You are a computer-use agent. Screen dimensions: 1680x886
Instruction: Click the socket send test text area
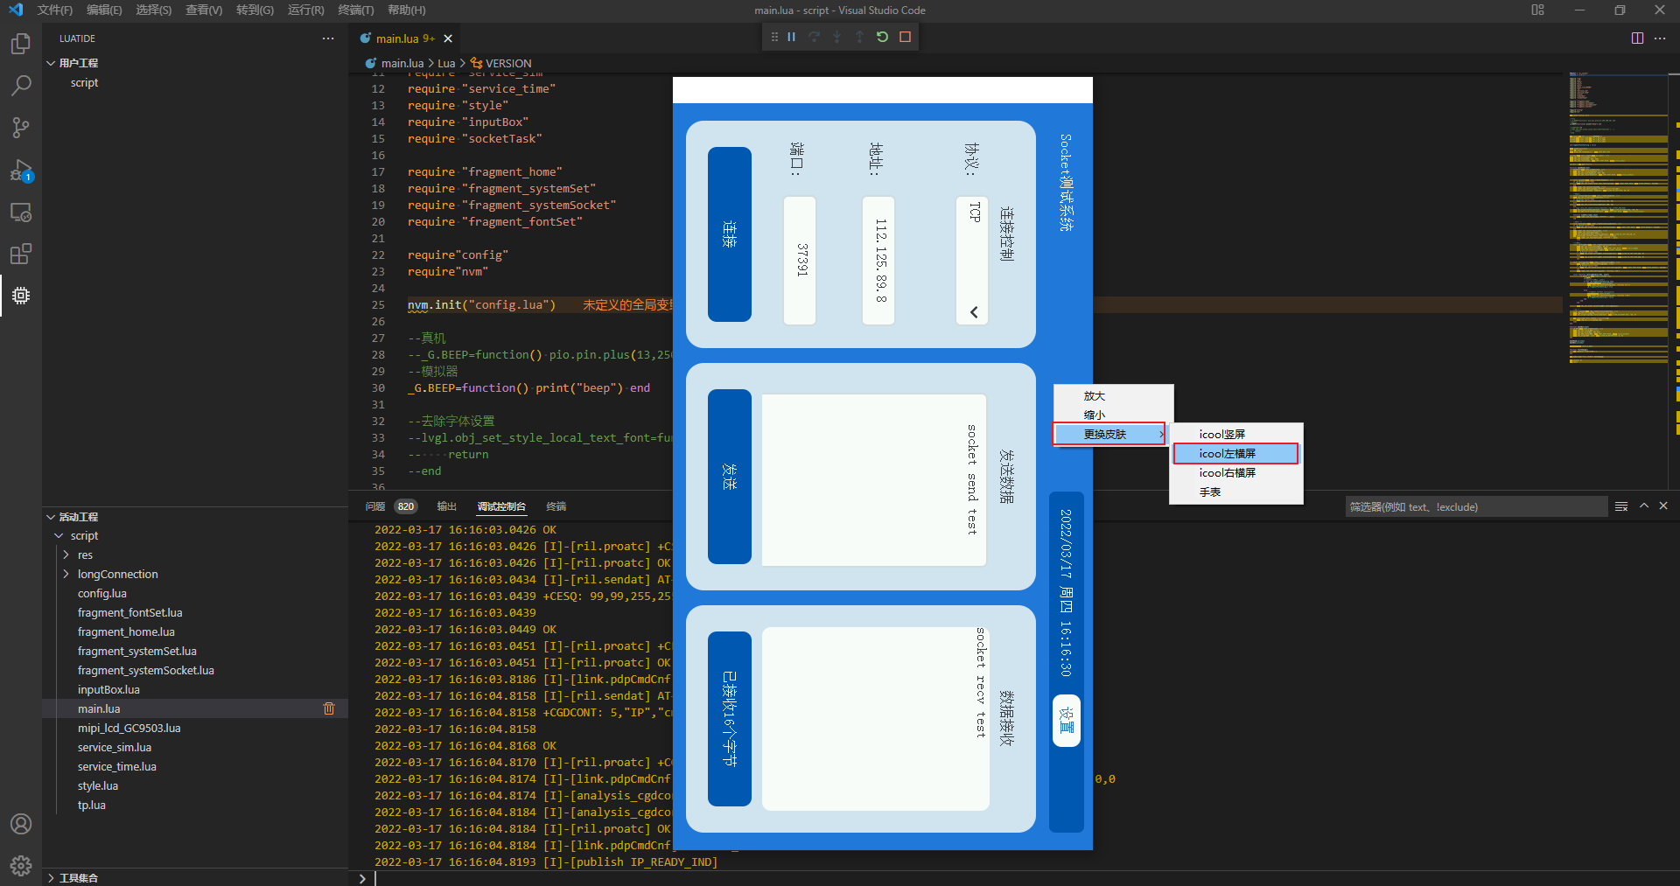coord(874,480)
